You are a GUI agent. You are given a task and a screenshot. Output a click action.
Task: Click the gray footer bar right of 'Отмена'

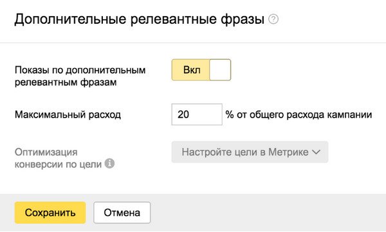pyautogui.click(x=268, y=213)
